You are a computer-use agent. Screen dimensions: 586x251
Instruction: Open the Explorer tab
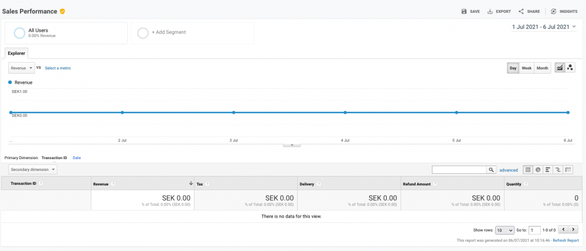(16, 53)
